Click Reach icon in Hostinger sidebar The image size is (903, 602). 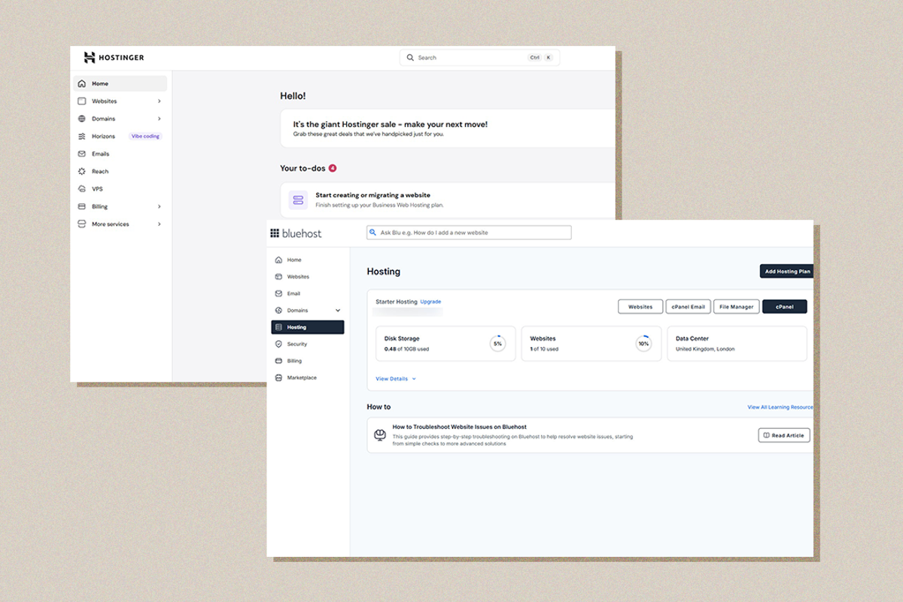82,172
